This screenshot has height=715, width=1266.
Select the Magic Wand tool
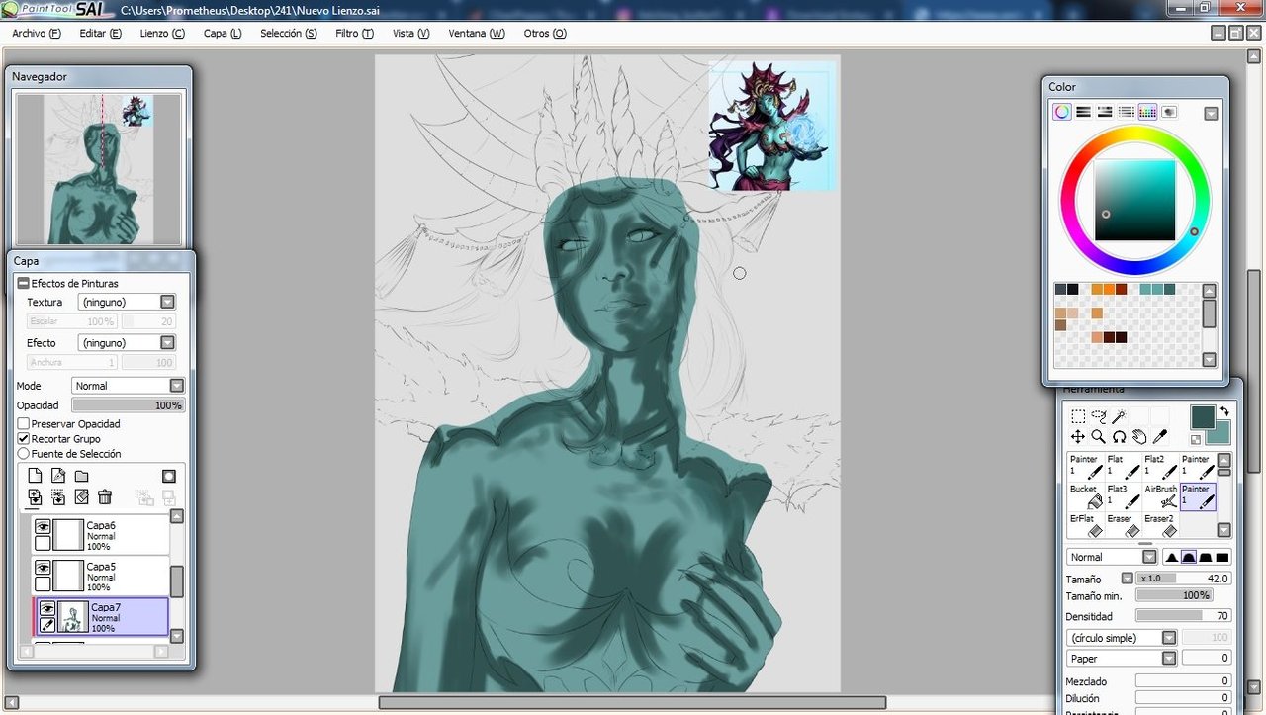pyautogui.click(x=1119, y=416)
